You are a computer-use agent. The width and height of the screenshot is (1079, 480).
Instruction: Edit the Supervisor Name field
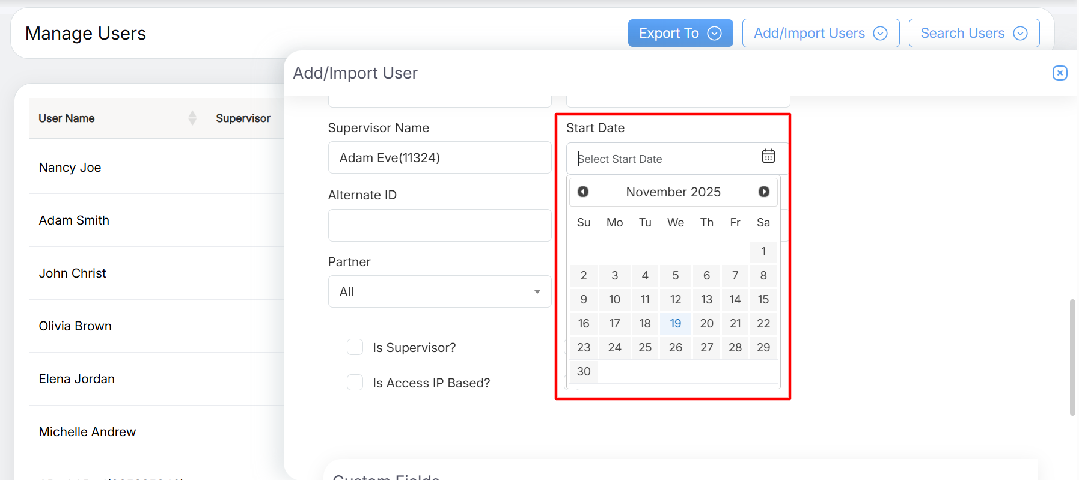click(x=439, y=158)
